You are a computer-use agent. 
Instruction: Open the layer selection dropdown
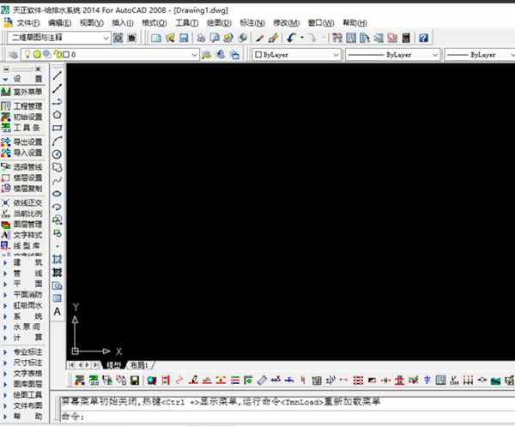pyautogui.click(x=110, y=55)
